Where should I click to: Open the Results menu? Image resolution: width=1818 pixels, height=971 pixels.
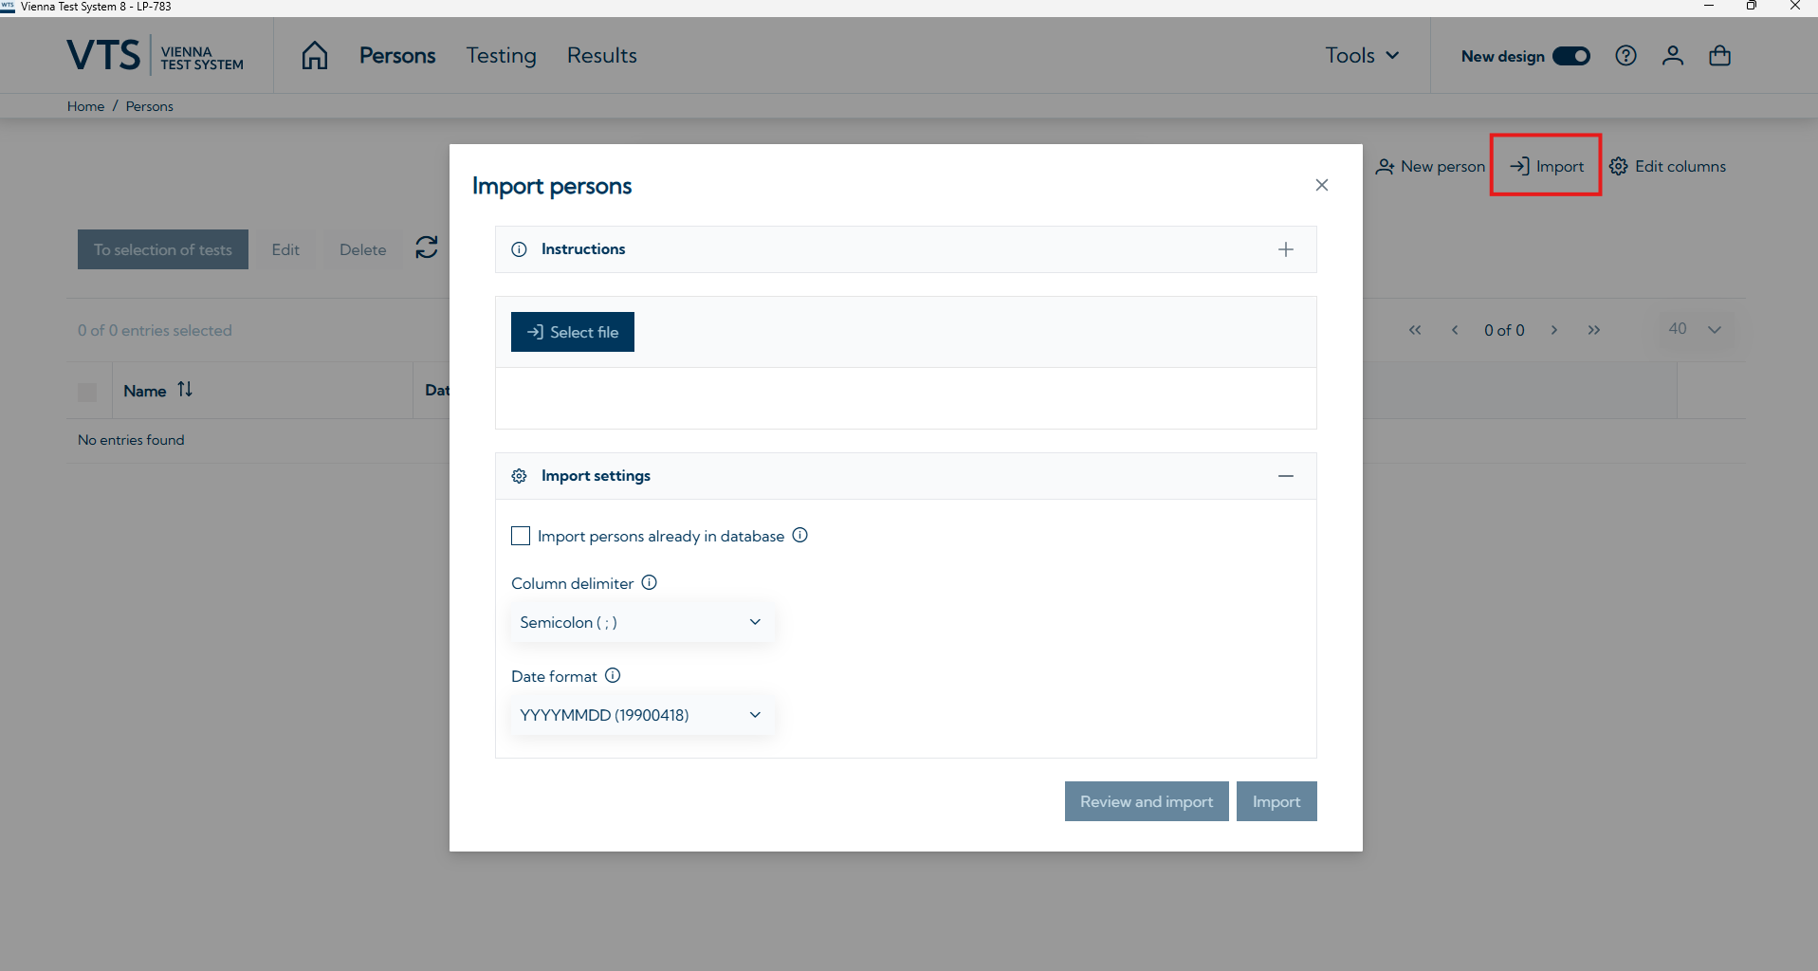(x=601, y=56)
